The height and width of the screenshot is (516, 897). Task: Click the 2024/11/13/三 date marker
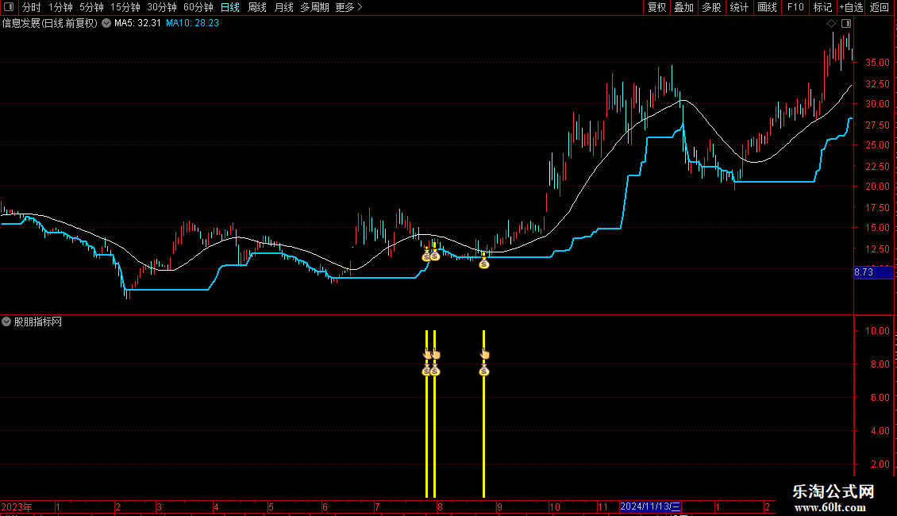pyautogui.click(x=650, y=506)
